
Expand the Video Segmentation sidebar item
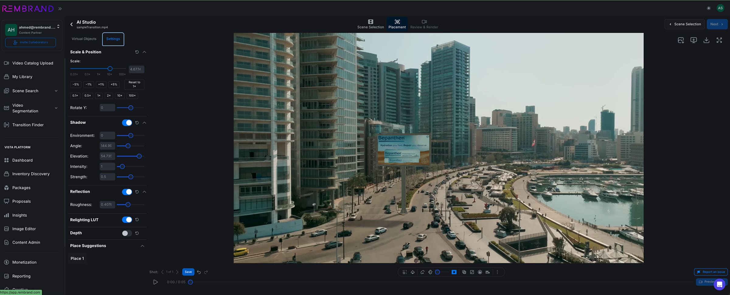56,108
